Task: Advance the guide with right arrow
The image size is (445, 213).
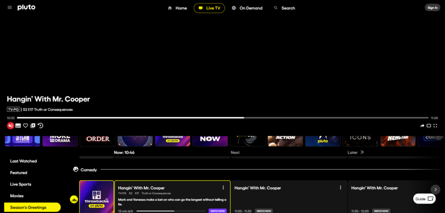Action: coord(435,190)
